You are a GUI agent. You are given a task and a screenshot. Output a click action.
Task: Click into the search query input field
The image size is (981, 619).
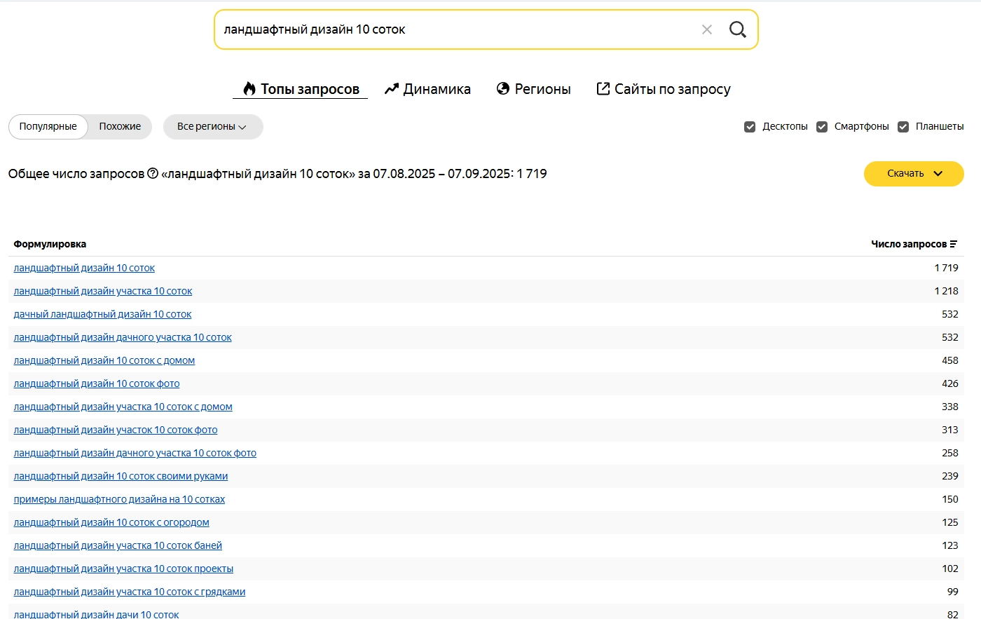coord(455,29)
